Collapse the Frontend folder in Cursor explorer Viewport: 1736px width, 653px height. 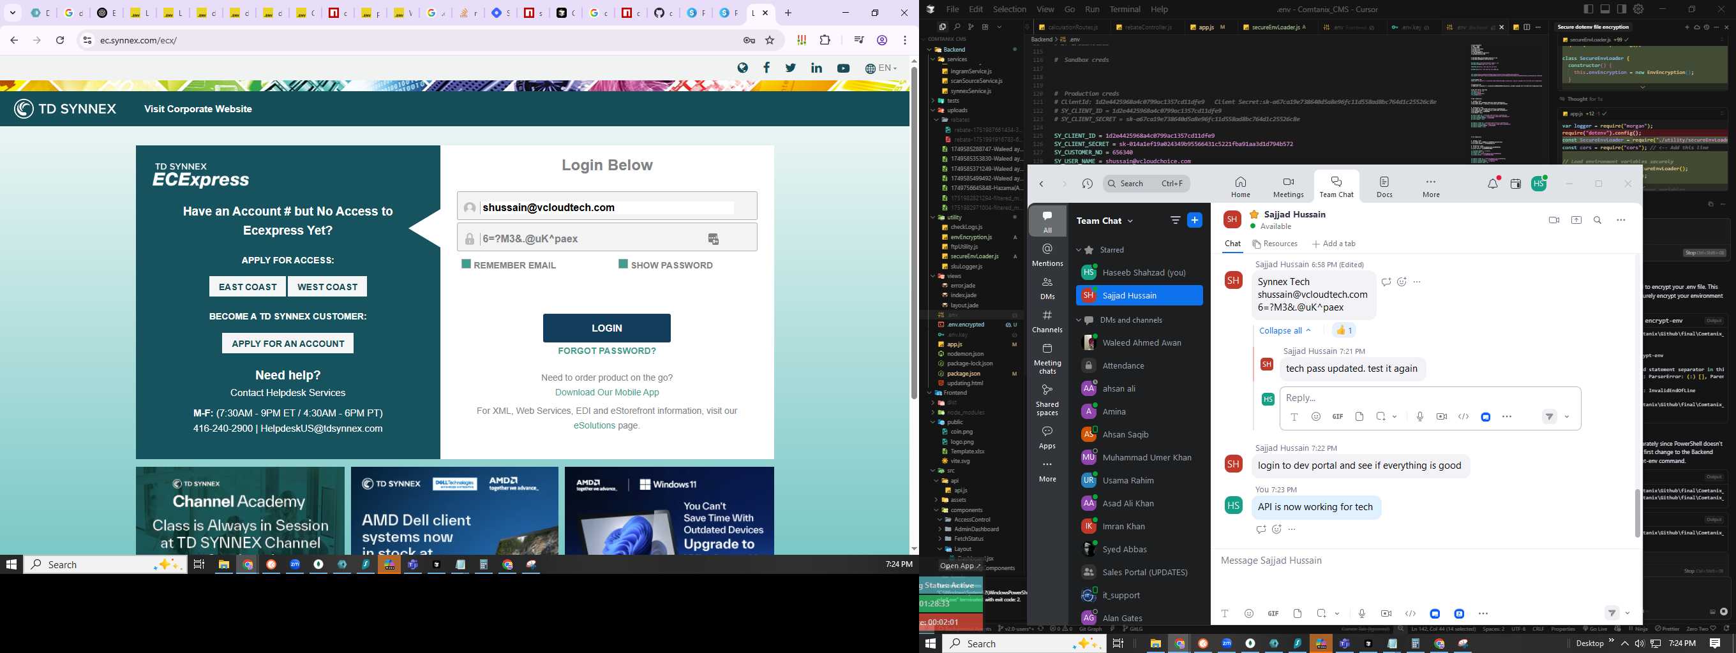(x=930, y=392)
